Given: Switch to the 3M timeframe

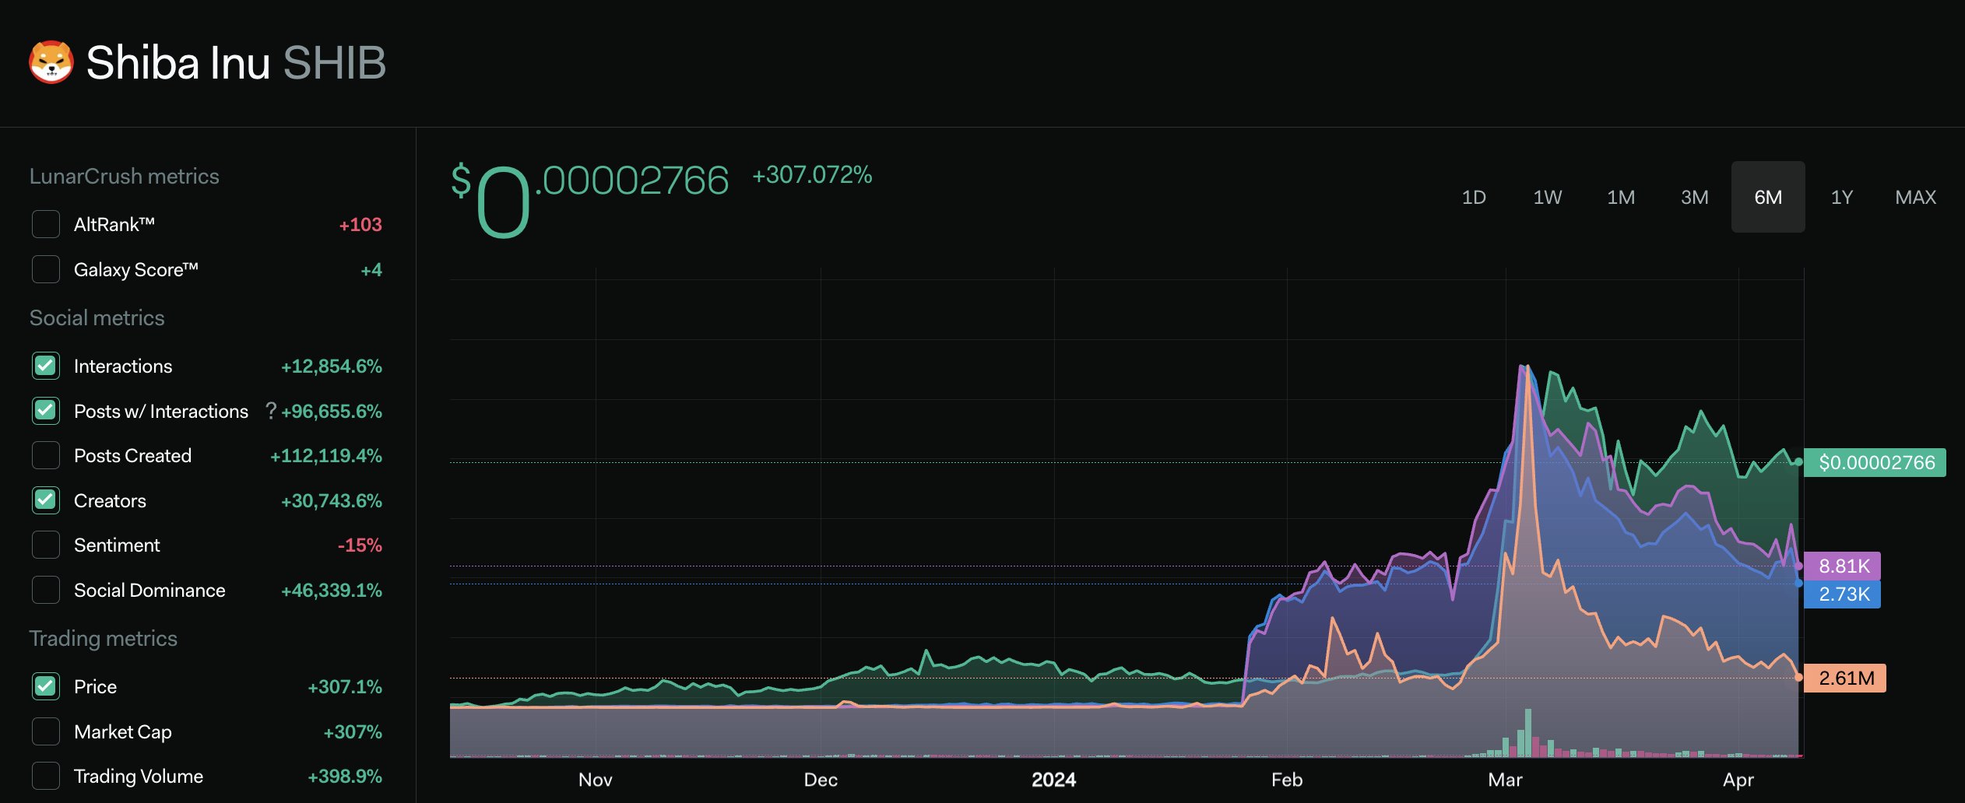Looking at the screenshot, I should point(1694,197).
